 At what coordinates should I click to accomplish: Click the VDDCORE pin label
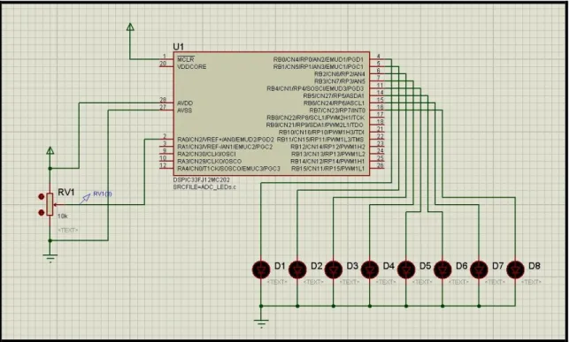[x=191, y=67]
